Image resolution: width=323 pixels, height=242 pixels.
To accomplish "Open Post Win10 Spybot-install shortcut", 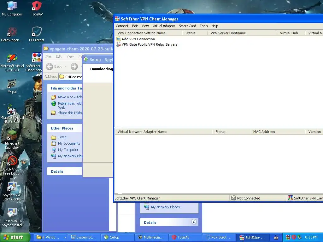I will pyautogui.click(x=12, y=217).
